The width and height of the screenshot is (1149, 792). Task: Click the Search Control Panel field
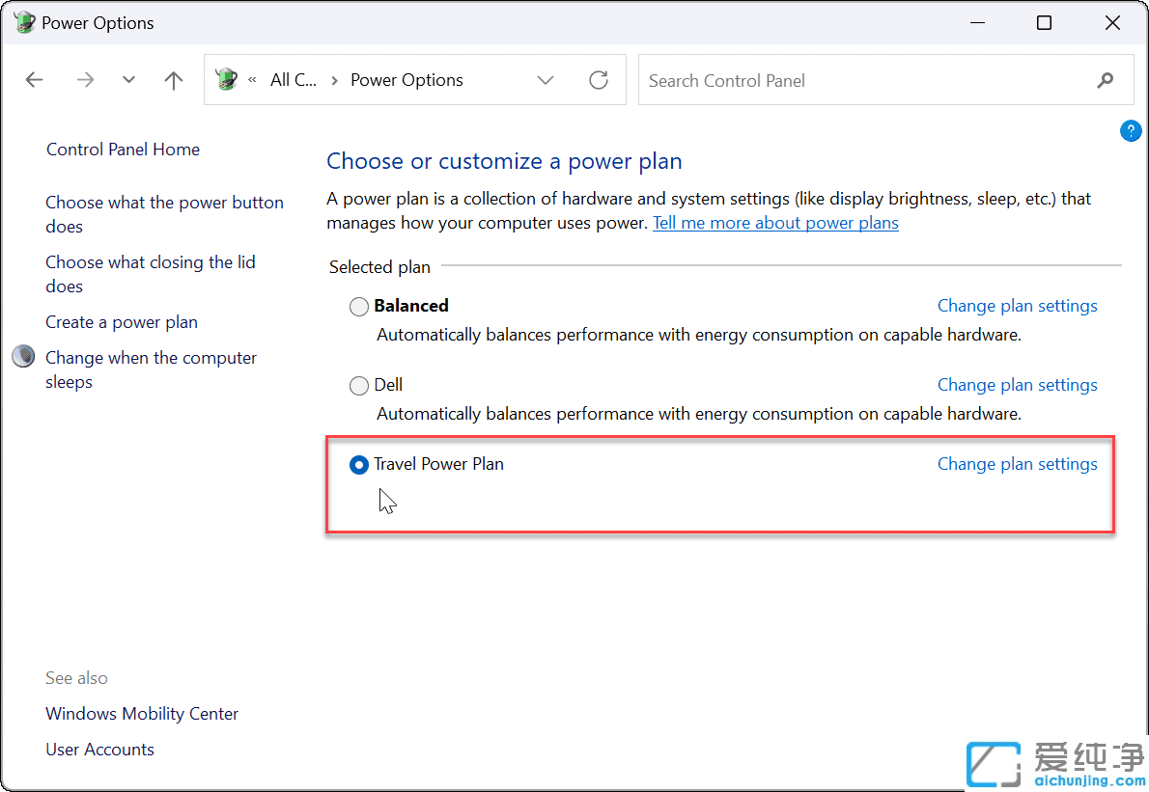864,80
